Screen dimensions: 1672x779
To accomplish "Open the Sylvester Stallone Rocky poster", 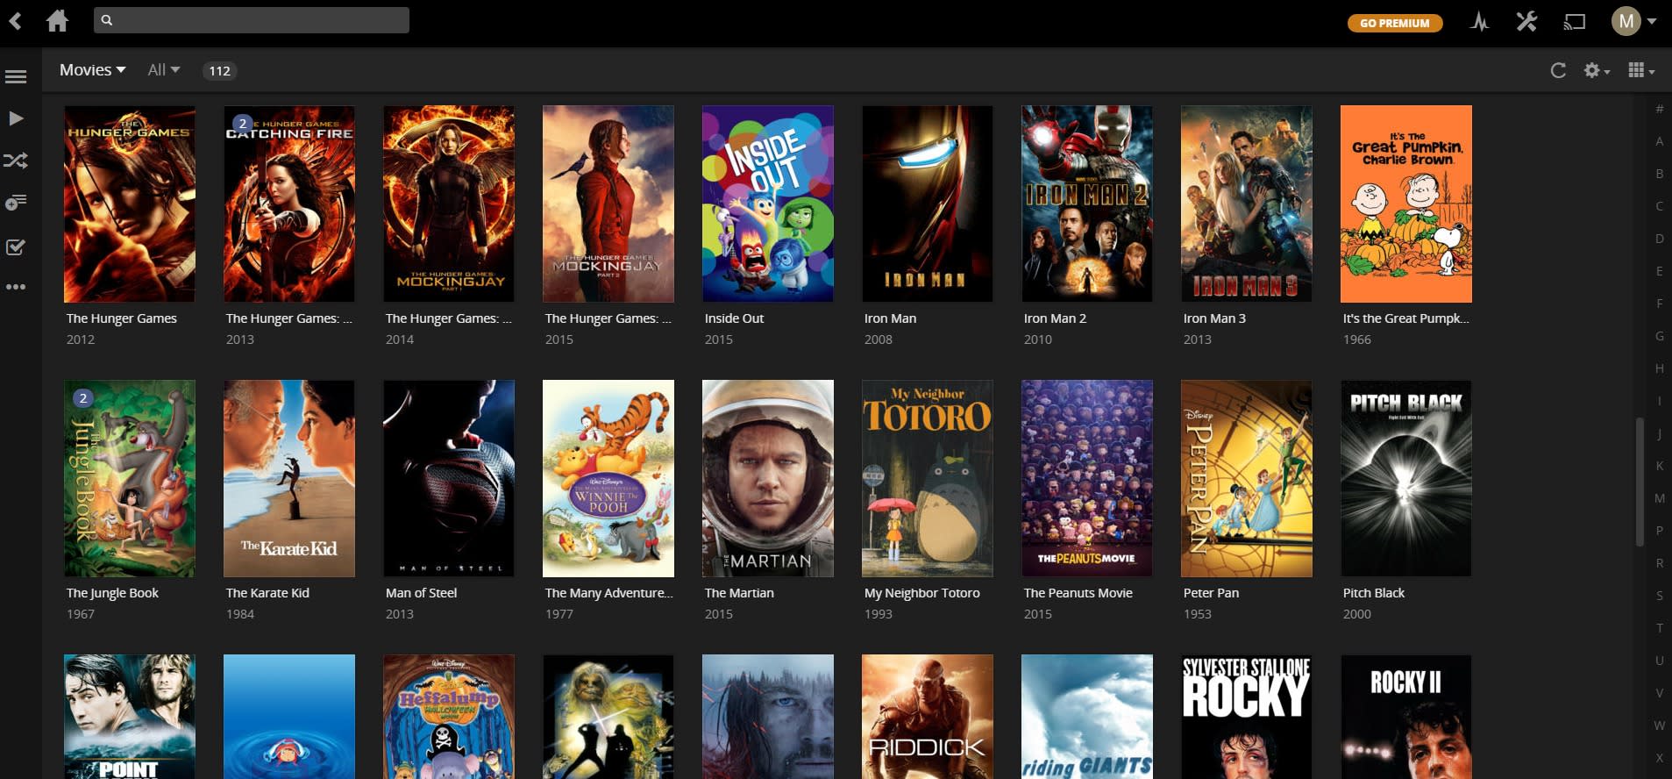I will (x=1247, y=717).
